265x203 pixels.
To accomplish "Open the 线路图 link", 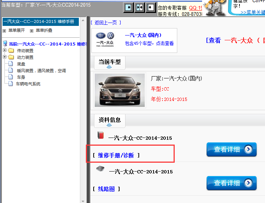I will click(106, 189).
